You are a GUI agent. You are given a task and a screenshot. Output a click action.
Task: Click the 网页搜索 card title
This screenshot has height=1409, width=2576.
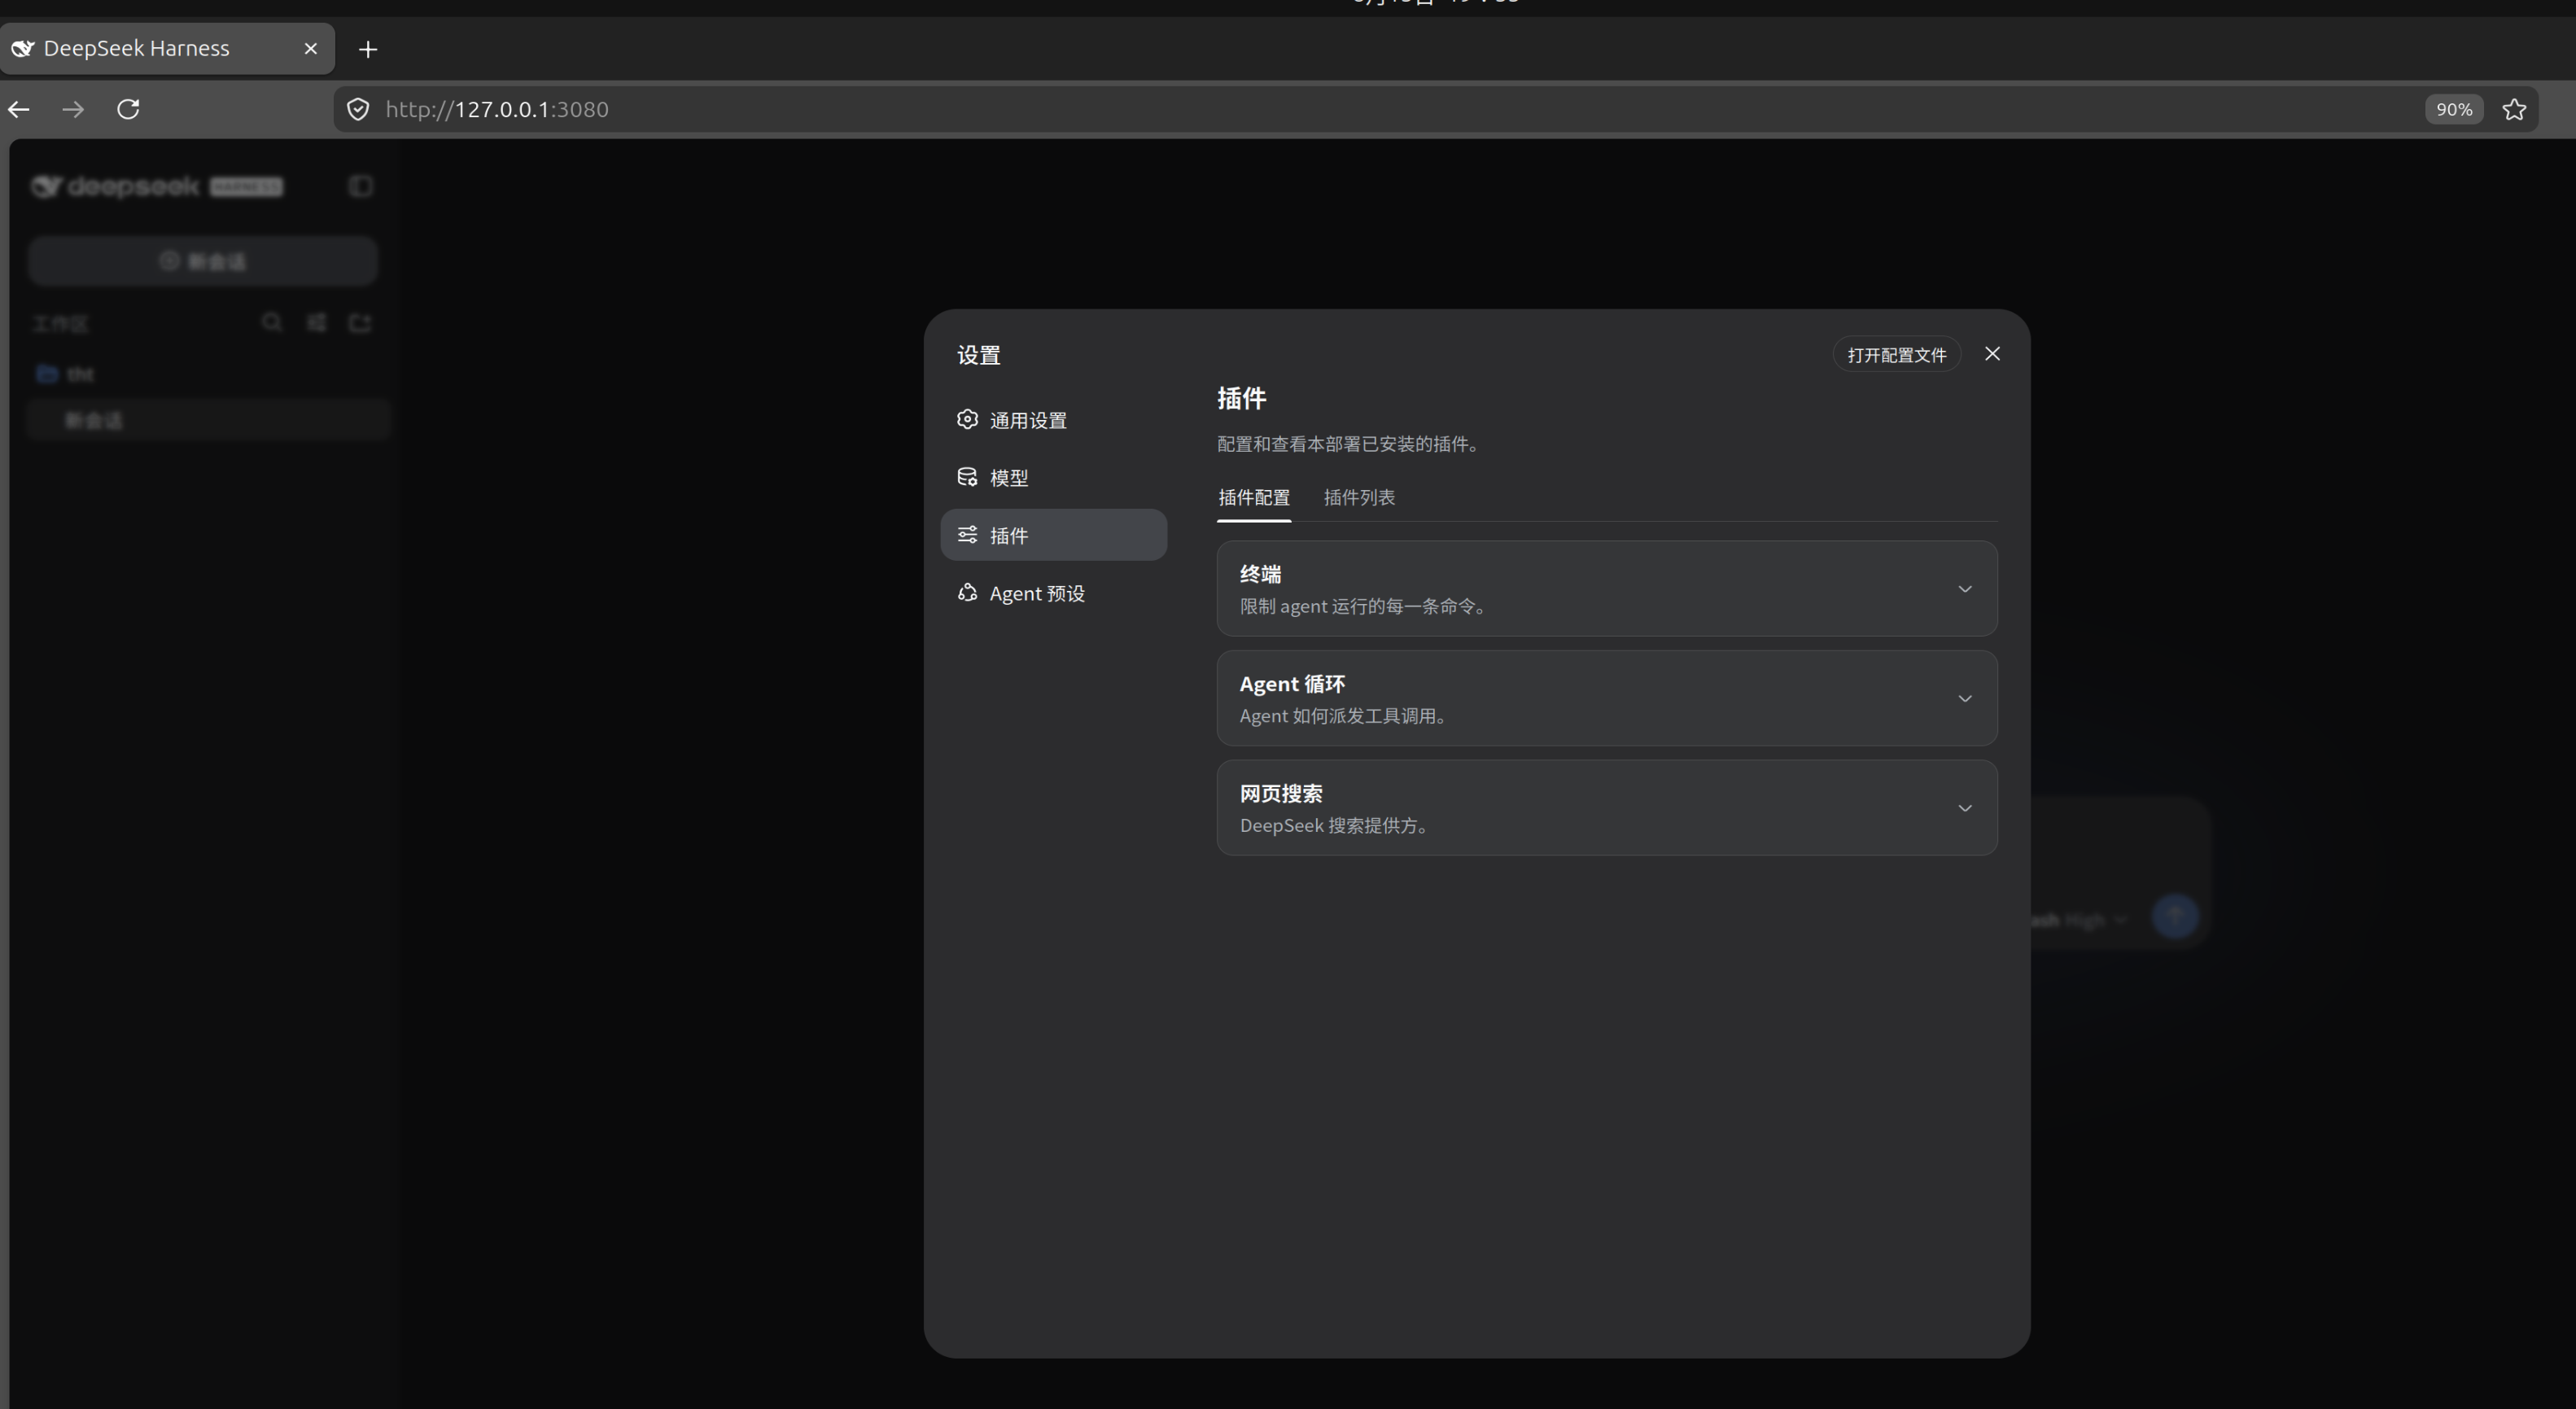coord(1281,794)
